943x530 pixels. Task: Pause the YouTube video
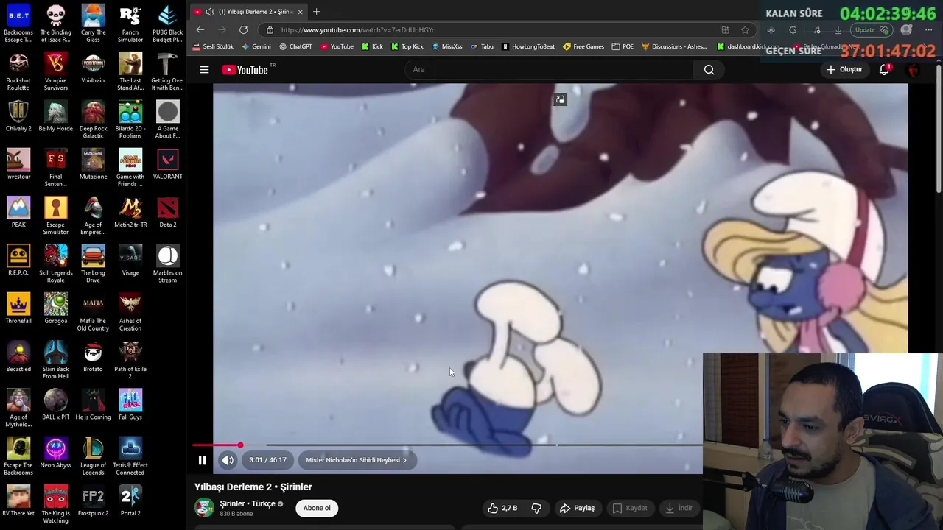pos(202,460)
